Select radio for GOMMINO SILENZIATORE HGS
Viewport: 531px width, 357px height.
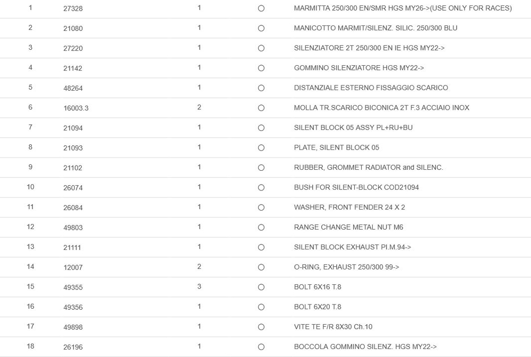point(261,68)
